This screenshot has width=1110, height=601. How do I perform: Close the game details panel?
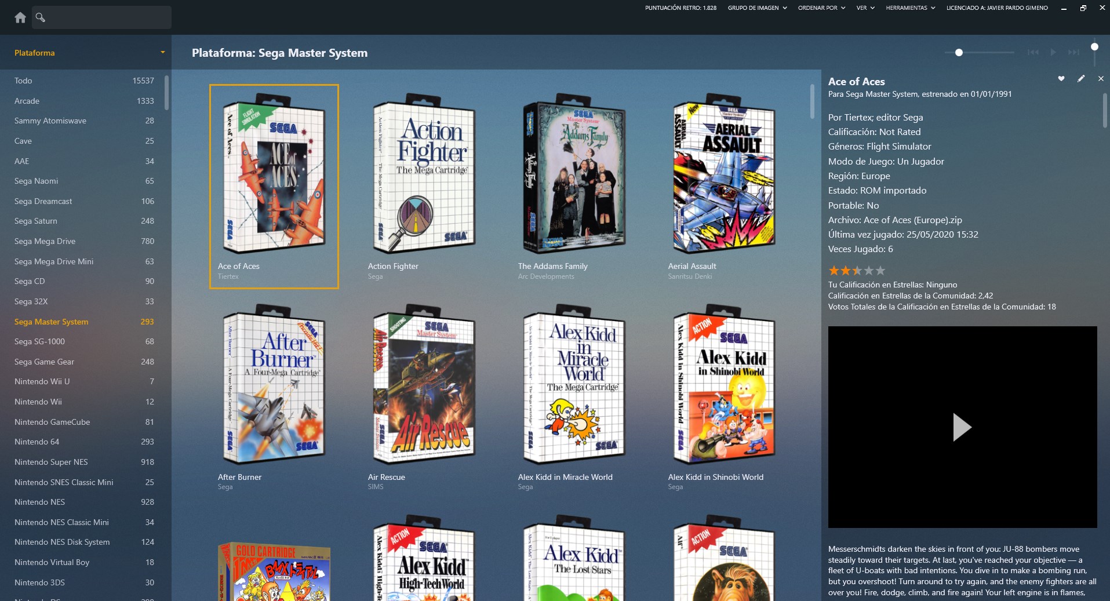click(x=1101, y=79)
